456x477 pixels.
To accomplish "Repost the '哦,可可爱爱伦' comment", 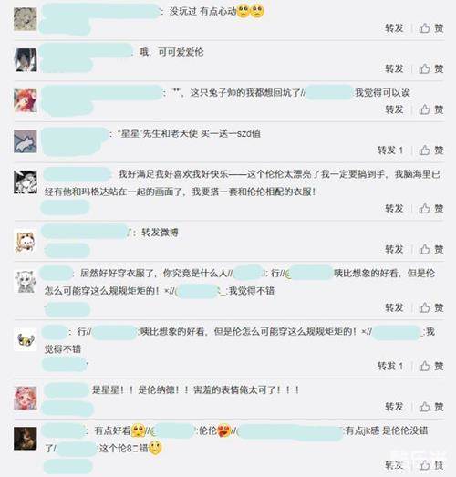I will tap(394, 68).
